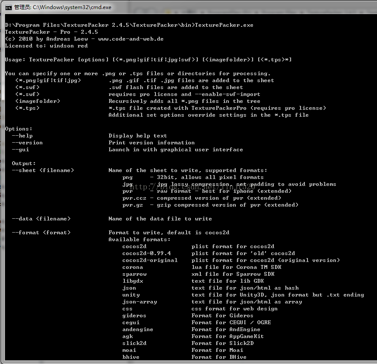Screen dimensions: 377x364
Task: Click 'Launch in with graphical user interface'
Action: pos(176,150)
